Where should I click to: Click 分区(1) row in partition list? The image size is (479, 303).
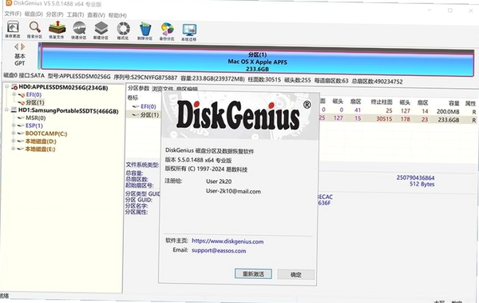(x=150, y=115)
